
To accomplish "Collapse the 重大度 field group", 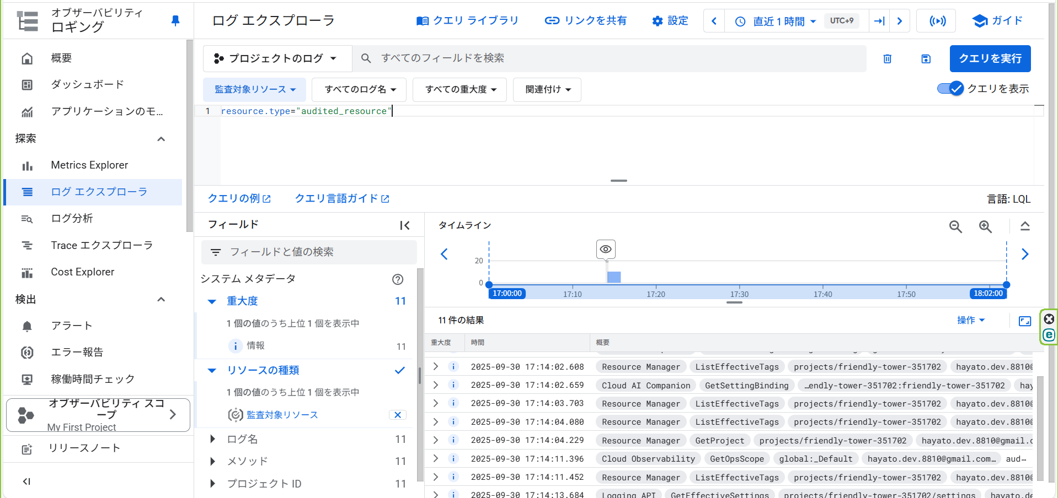I will coord(212,301).
